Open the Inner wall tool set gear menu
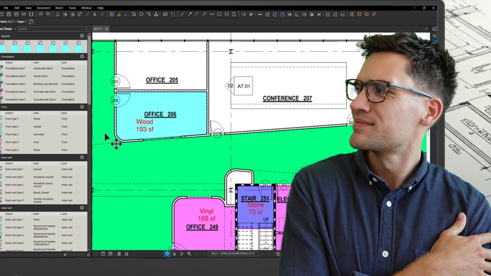This screenshot has height=276, width=491. coord(82,157)
